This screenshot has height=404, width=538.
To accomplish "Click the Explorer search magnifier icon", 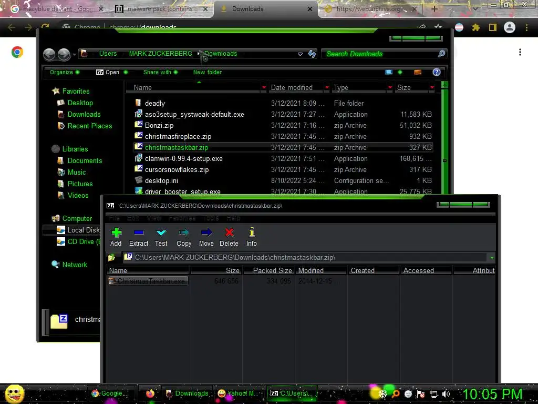I will (441, 54).
